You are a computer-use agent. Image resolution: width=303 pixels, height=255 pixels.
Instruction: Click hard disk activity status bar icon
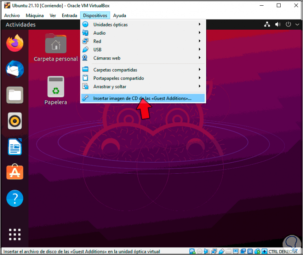pos(192,251)
